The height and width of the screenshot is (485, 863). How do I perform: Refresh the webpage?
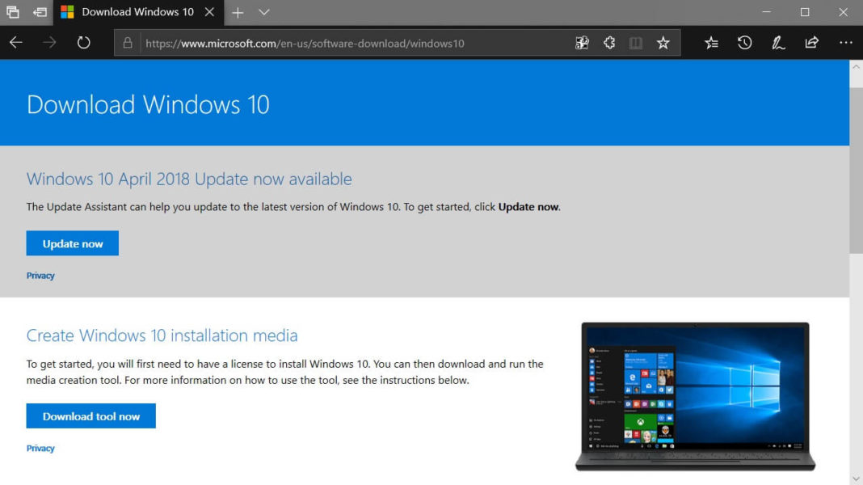(x=83, y=42)
